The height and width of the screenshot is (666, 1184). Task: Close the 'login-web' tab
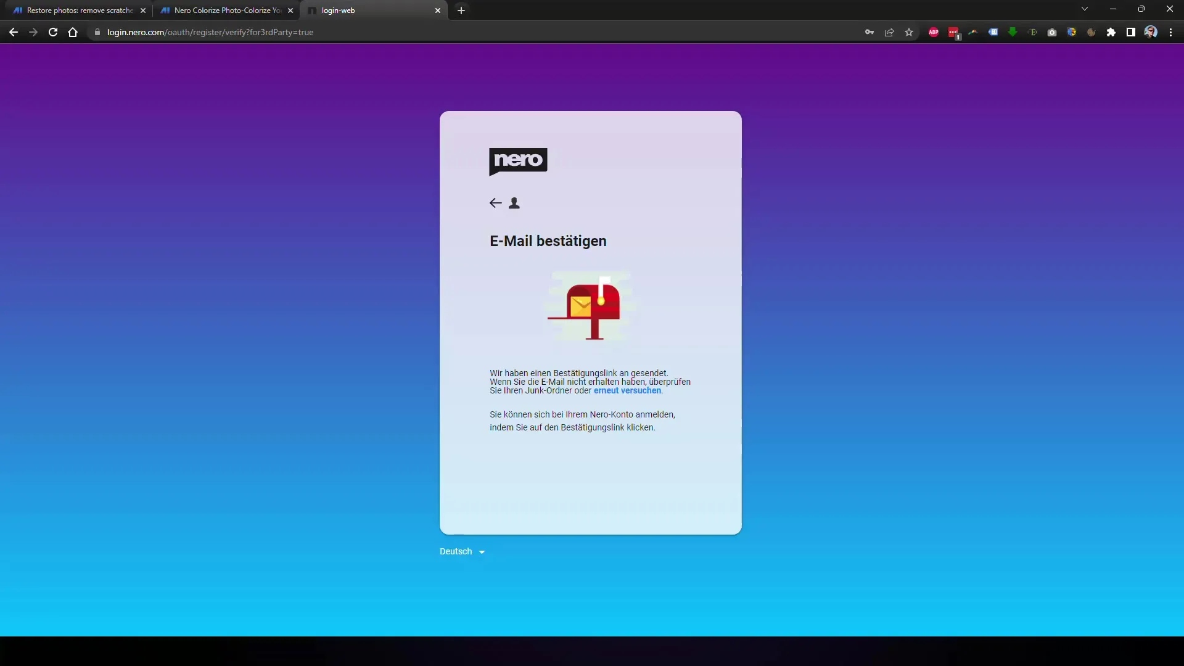tap(438, 10)
